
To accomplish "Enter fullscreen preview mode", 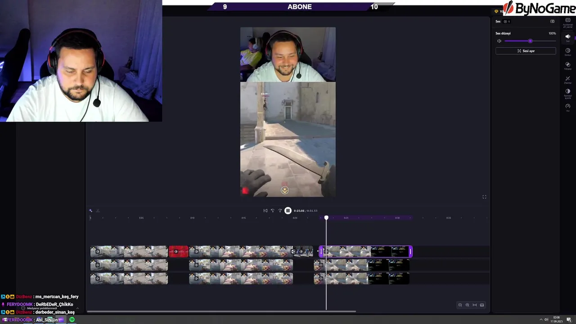I will click(484, 197).
